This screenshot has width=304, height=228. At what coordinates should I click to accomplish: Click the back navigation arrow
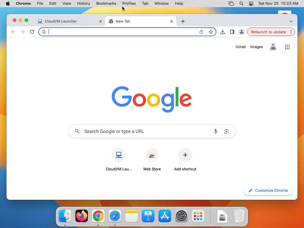coord(13,32)
